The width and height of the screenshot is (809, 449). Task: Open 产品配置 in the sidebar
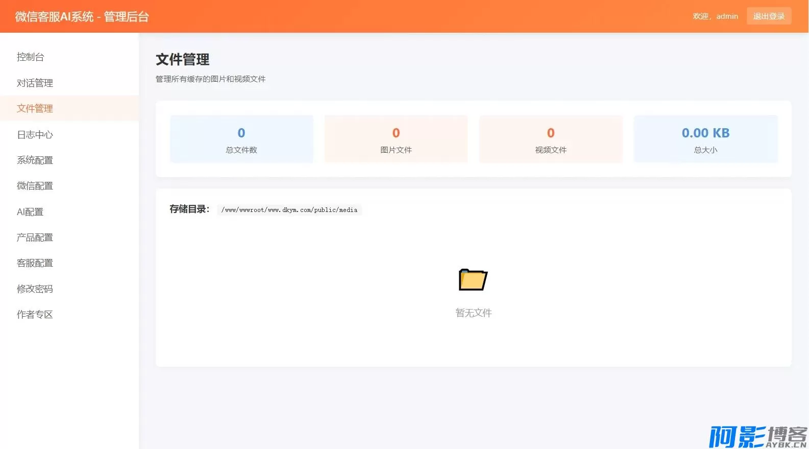[x=35, y=237]
